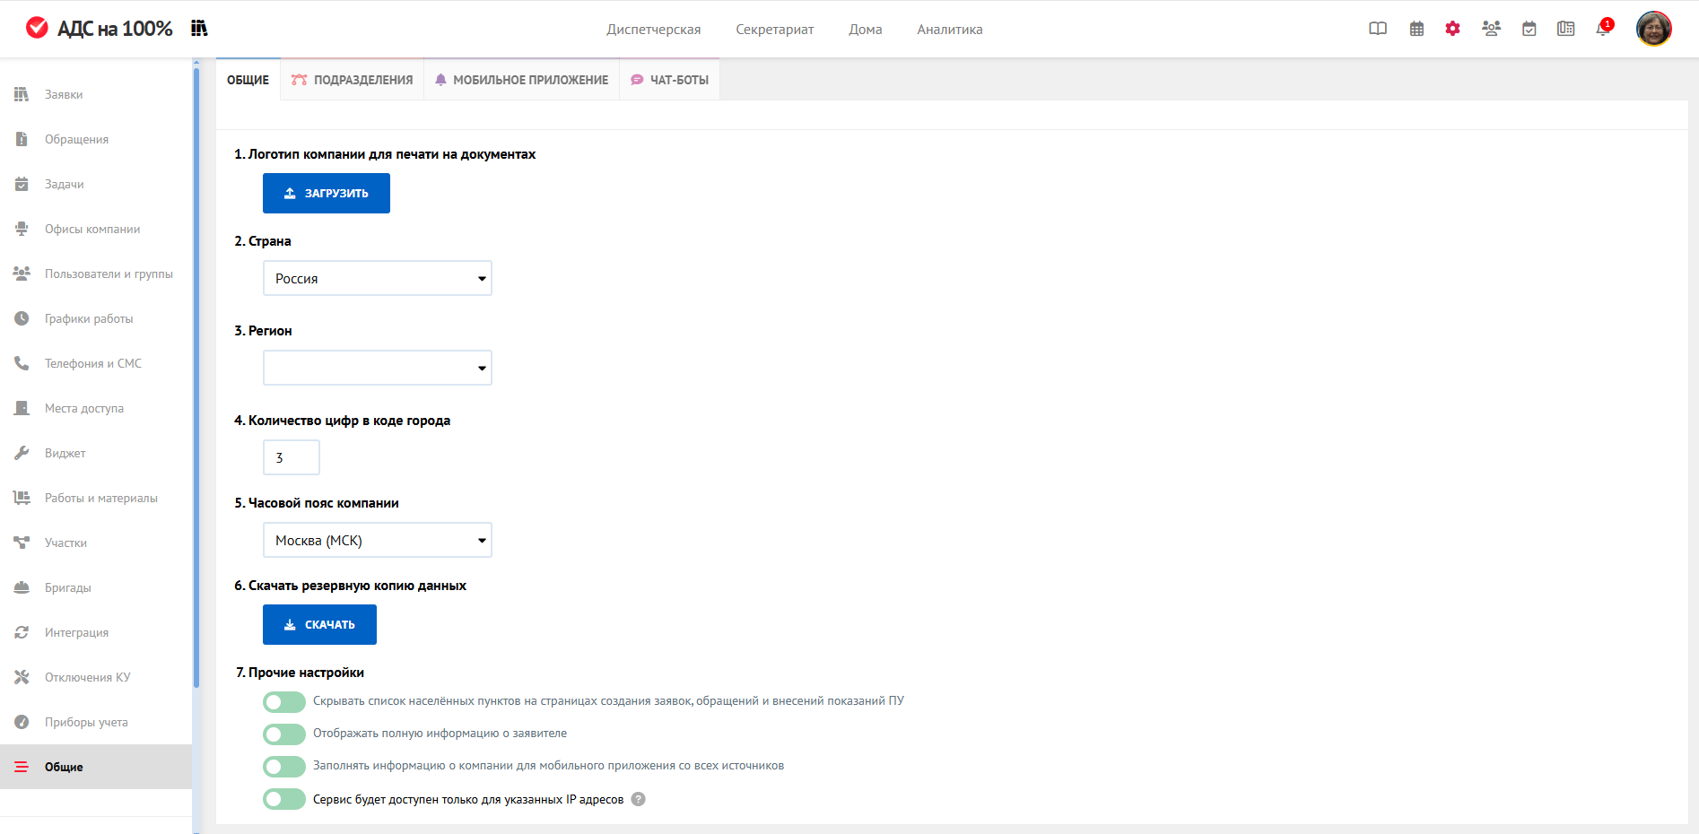Click the city code digits input field
This screenshot has height=834, width=1699.
pyautogui.click(x=291, y=457)
